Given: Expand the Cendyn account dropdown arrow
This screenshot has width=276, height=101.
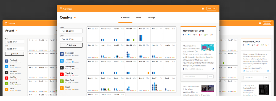Looking at the screenshot, I should point(75,18).
